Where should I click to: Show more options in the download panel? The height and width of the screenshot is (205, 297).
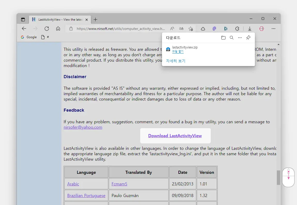coord(240,38)
